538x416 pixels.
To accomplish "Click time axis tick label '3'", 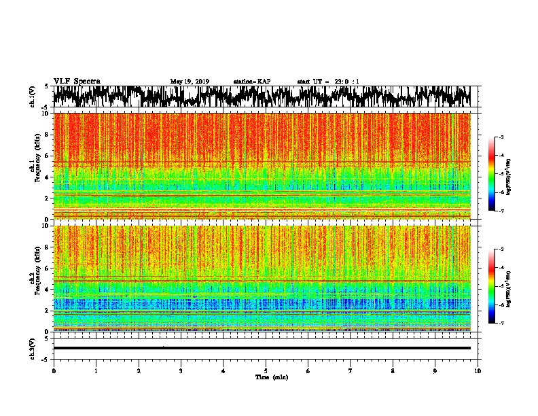I will click(181, 371).
